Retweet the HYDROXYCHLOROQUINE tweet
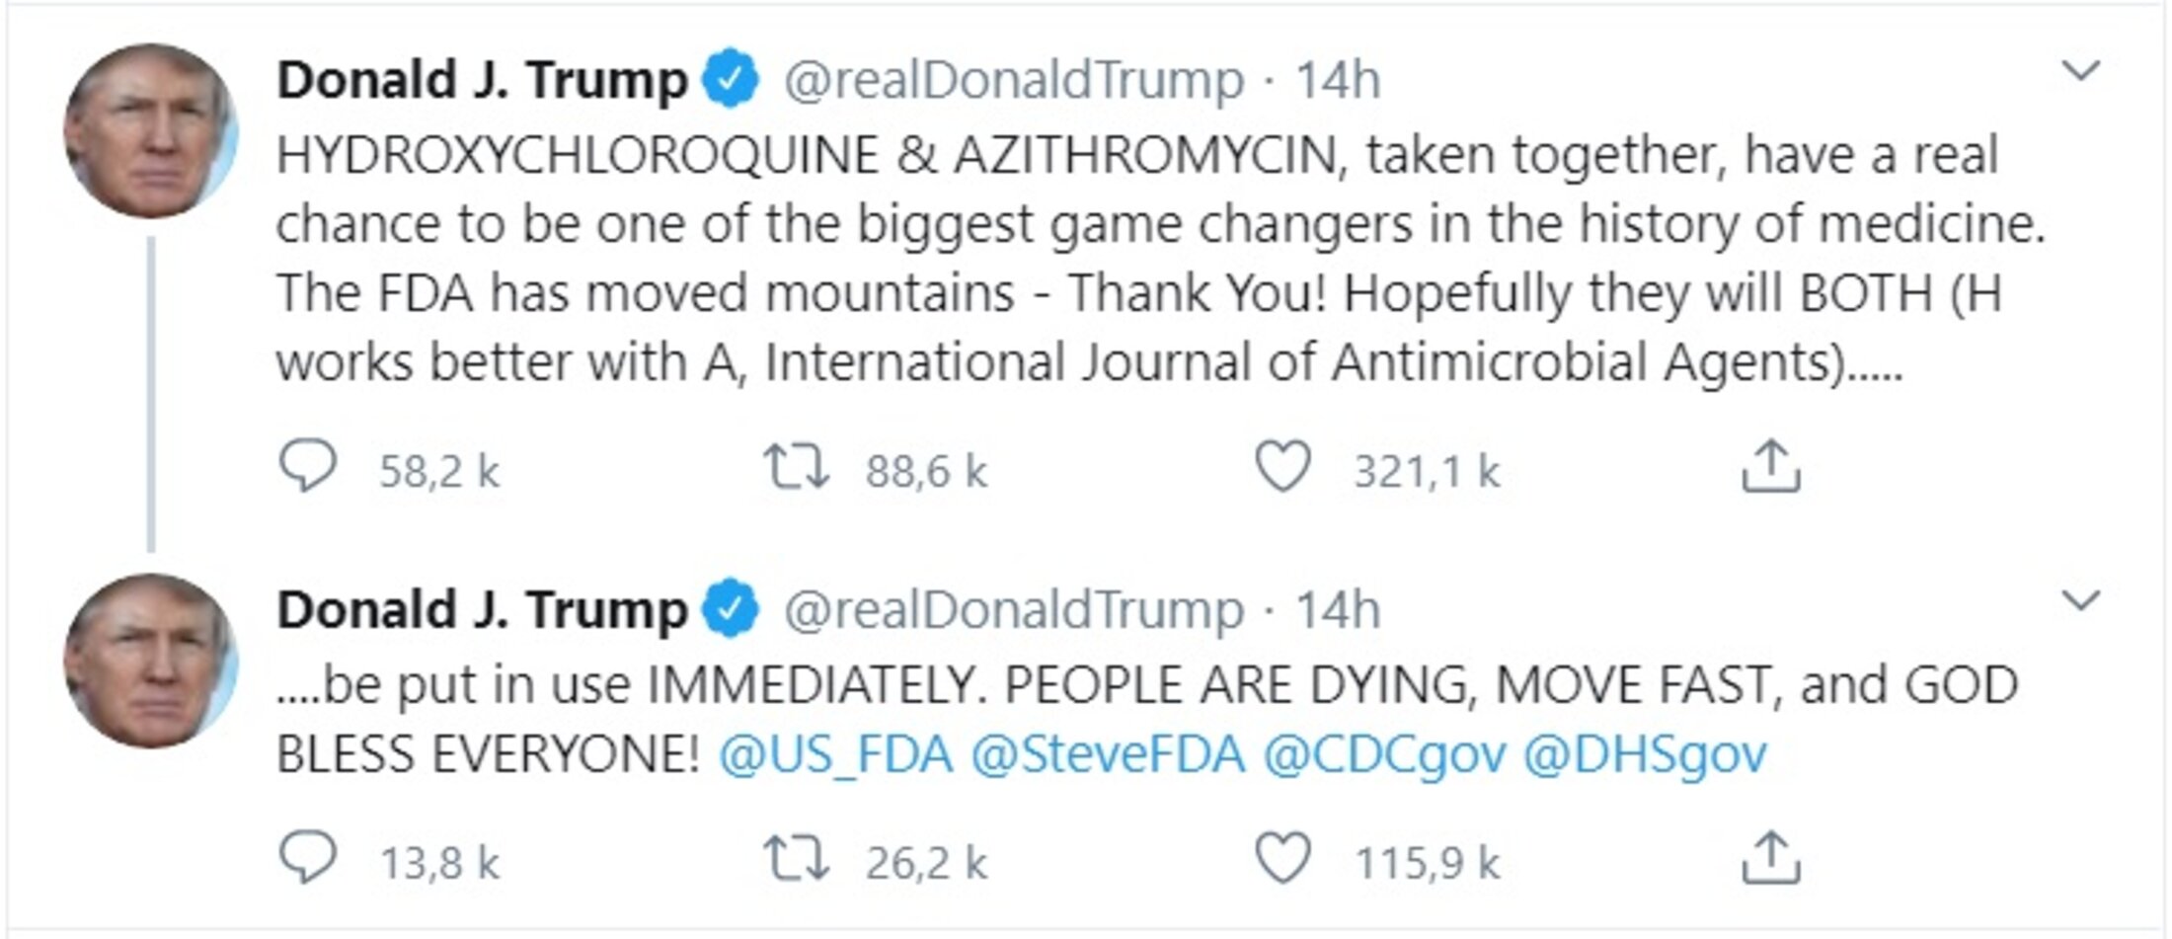The image size is (2172, 939). click(797, 468)
